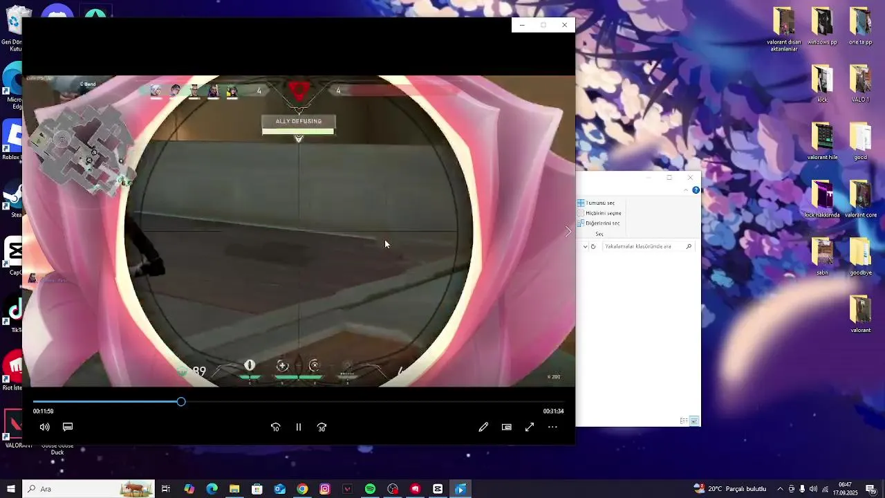
Task: Select the 'good' desktop folder
Action: 860,141
